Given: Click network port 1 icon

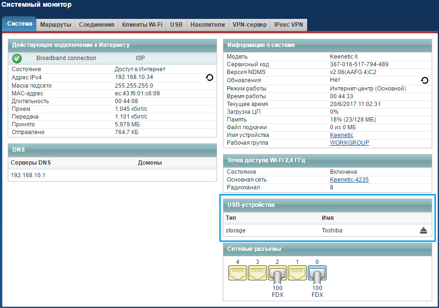Looking at the screenshot, I should pos(297,275).
